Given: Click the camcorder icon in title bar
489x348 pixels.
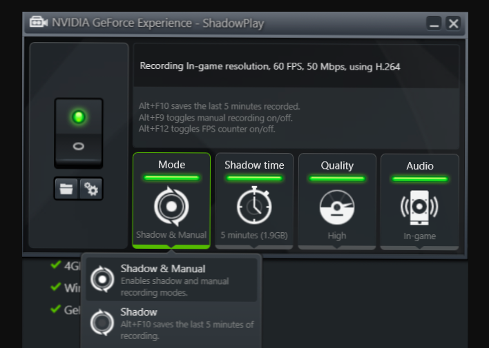Looking at the screenshot, I should [x=39, y=23].
